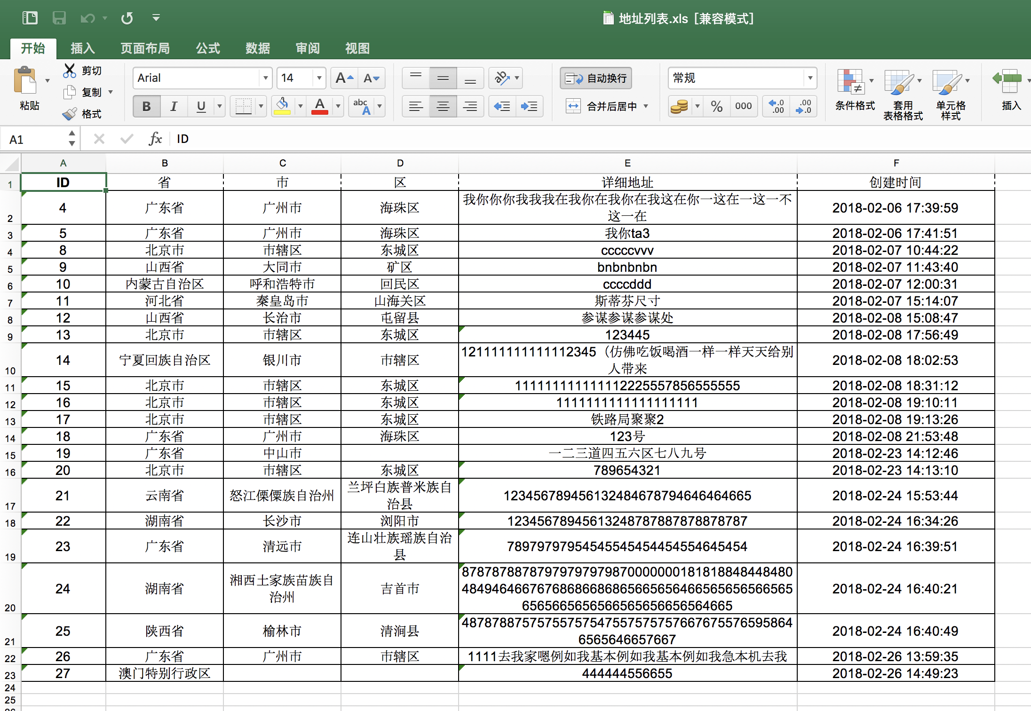1031x711 pixels.
Task: Open the borders dropdown arrow
Action: (x=261, y=106)
